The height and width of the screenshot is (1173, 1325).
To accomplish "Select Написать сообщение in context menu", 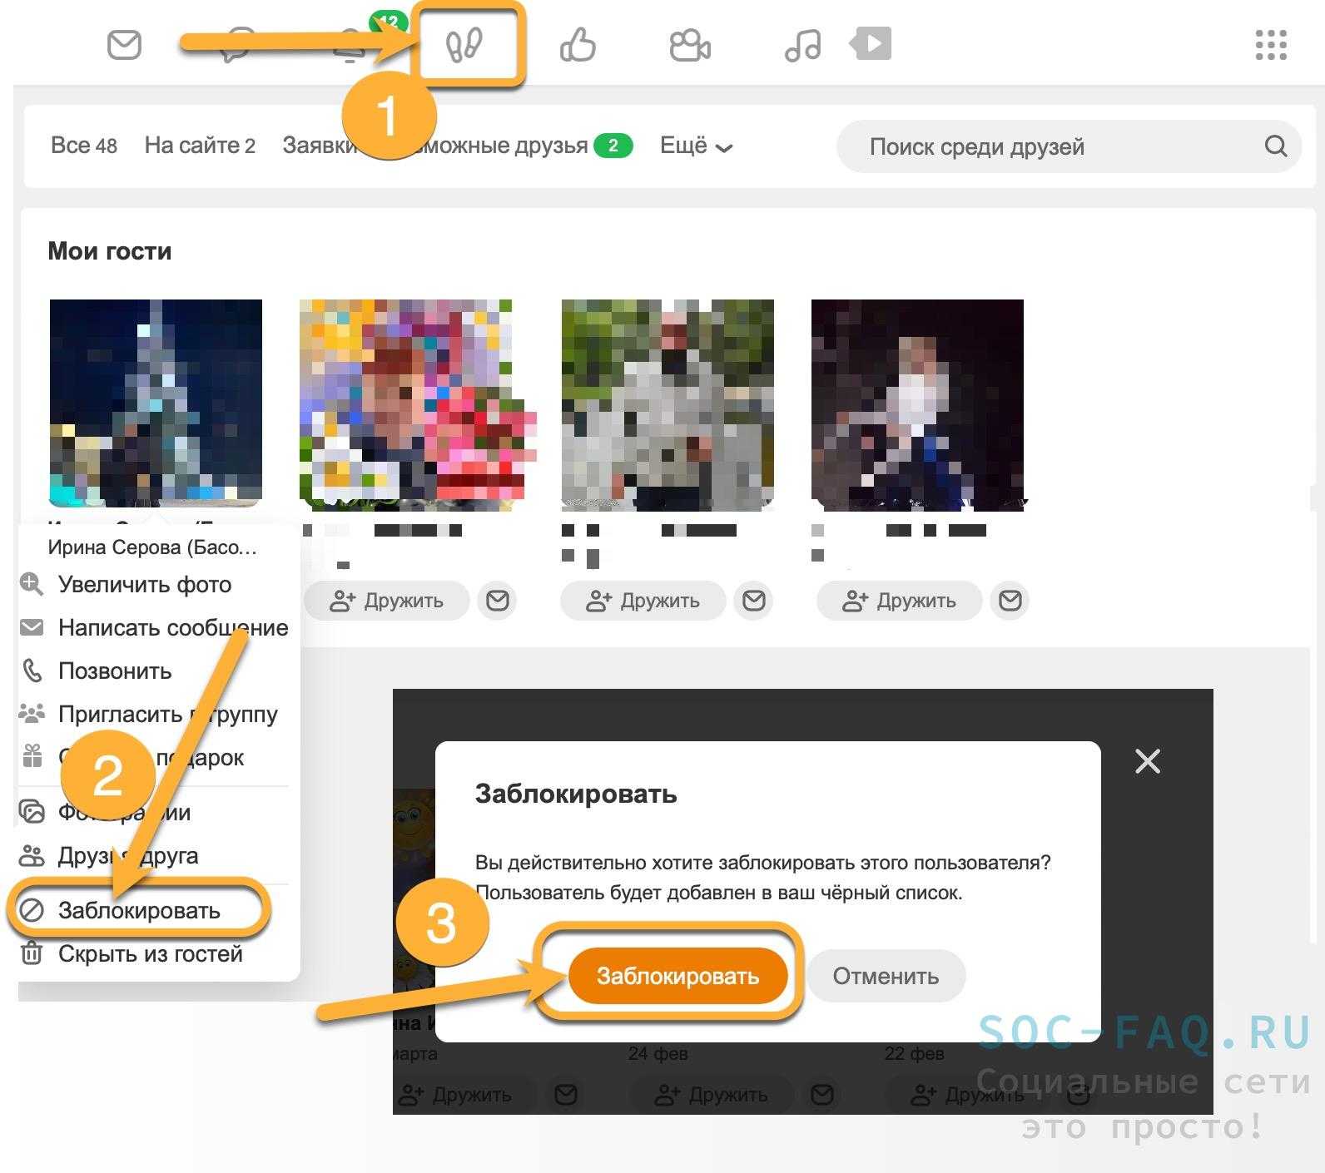I will click(172, 628).
